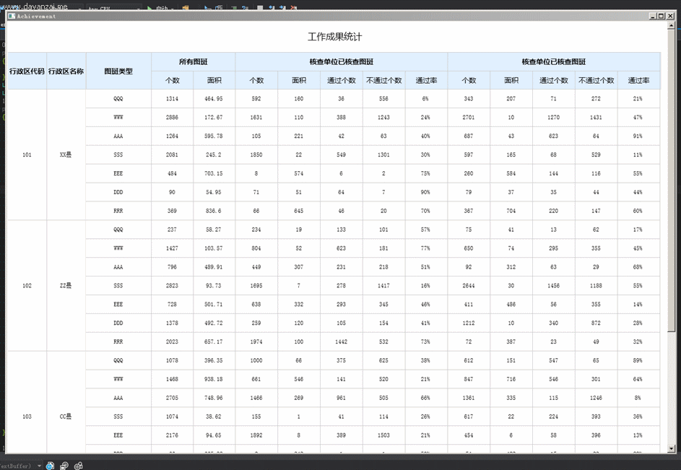Viewport: 681px width, 470px height.
Task: Click the yellow build icon in top toolbar
Action: [x=184, y=6]
